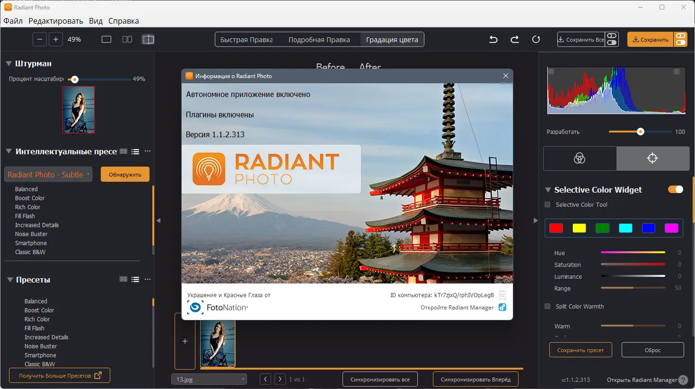Click the redo arrow icon
The image size is (695, 389).
tap(515, 40)
